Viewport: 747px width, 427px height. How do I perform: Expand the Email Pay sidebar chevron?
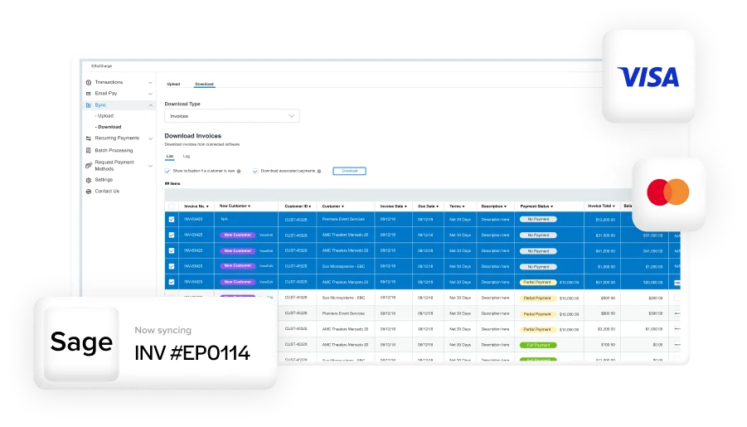tap(150, 94)
